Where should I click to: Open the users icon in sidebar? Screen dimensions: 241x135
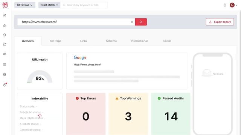[5, 54]
